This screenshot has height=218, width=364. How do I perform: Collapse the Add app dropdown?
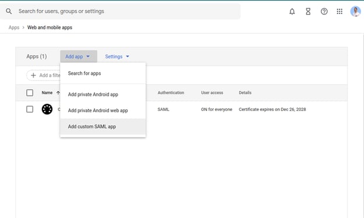pyautogui.click(x=79, y=56)
